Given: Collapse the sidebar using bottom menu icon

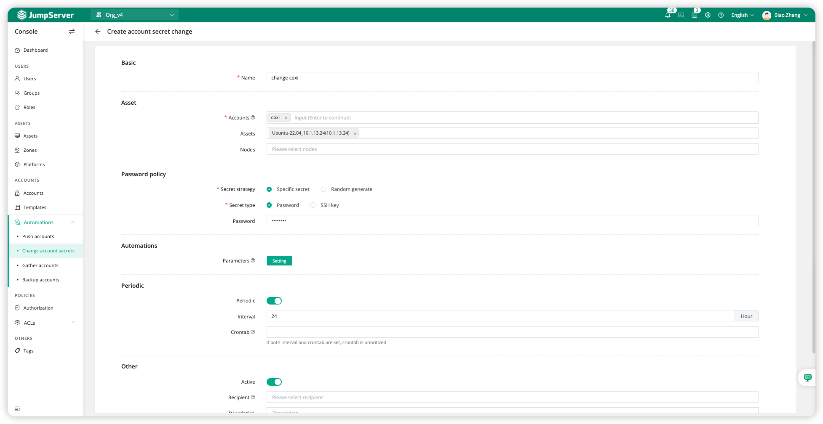Looking at the screenshot, I should click(x=17, y=409).
